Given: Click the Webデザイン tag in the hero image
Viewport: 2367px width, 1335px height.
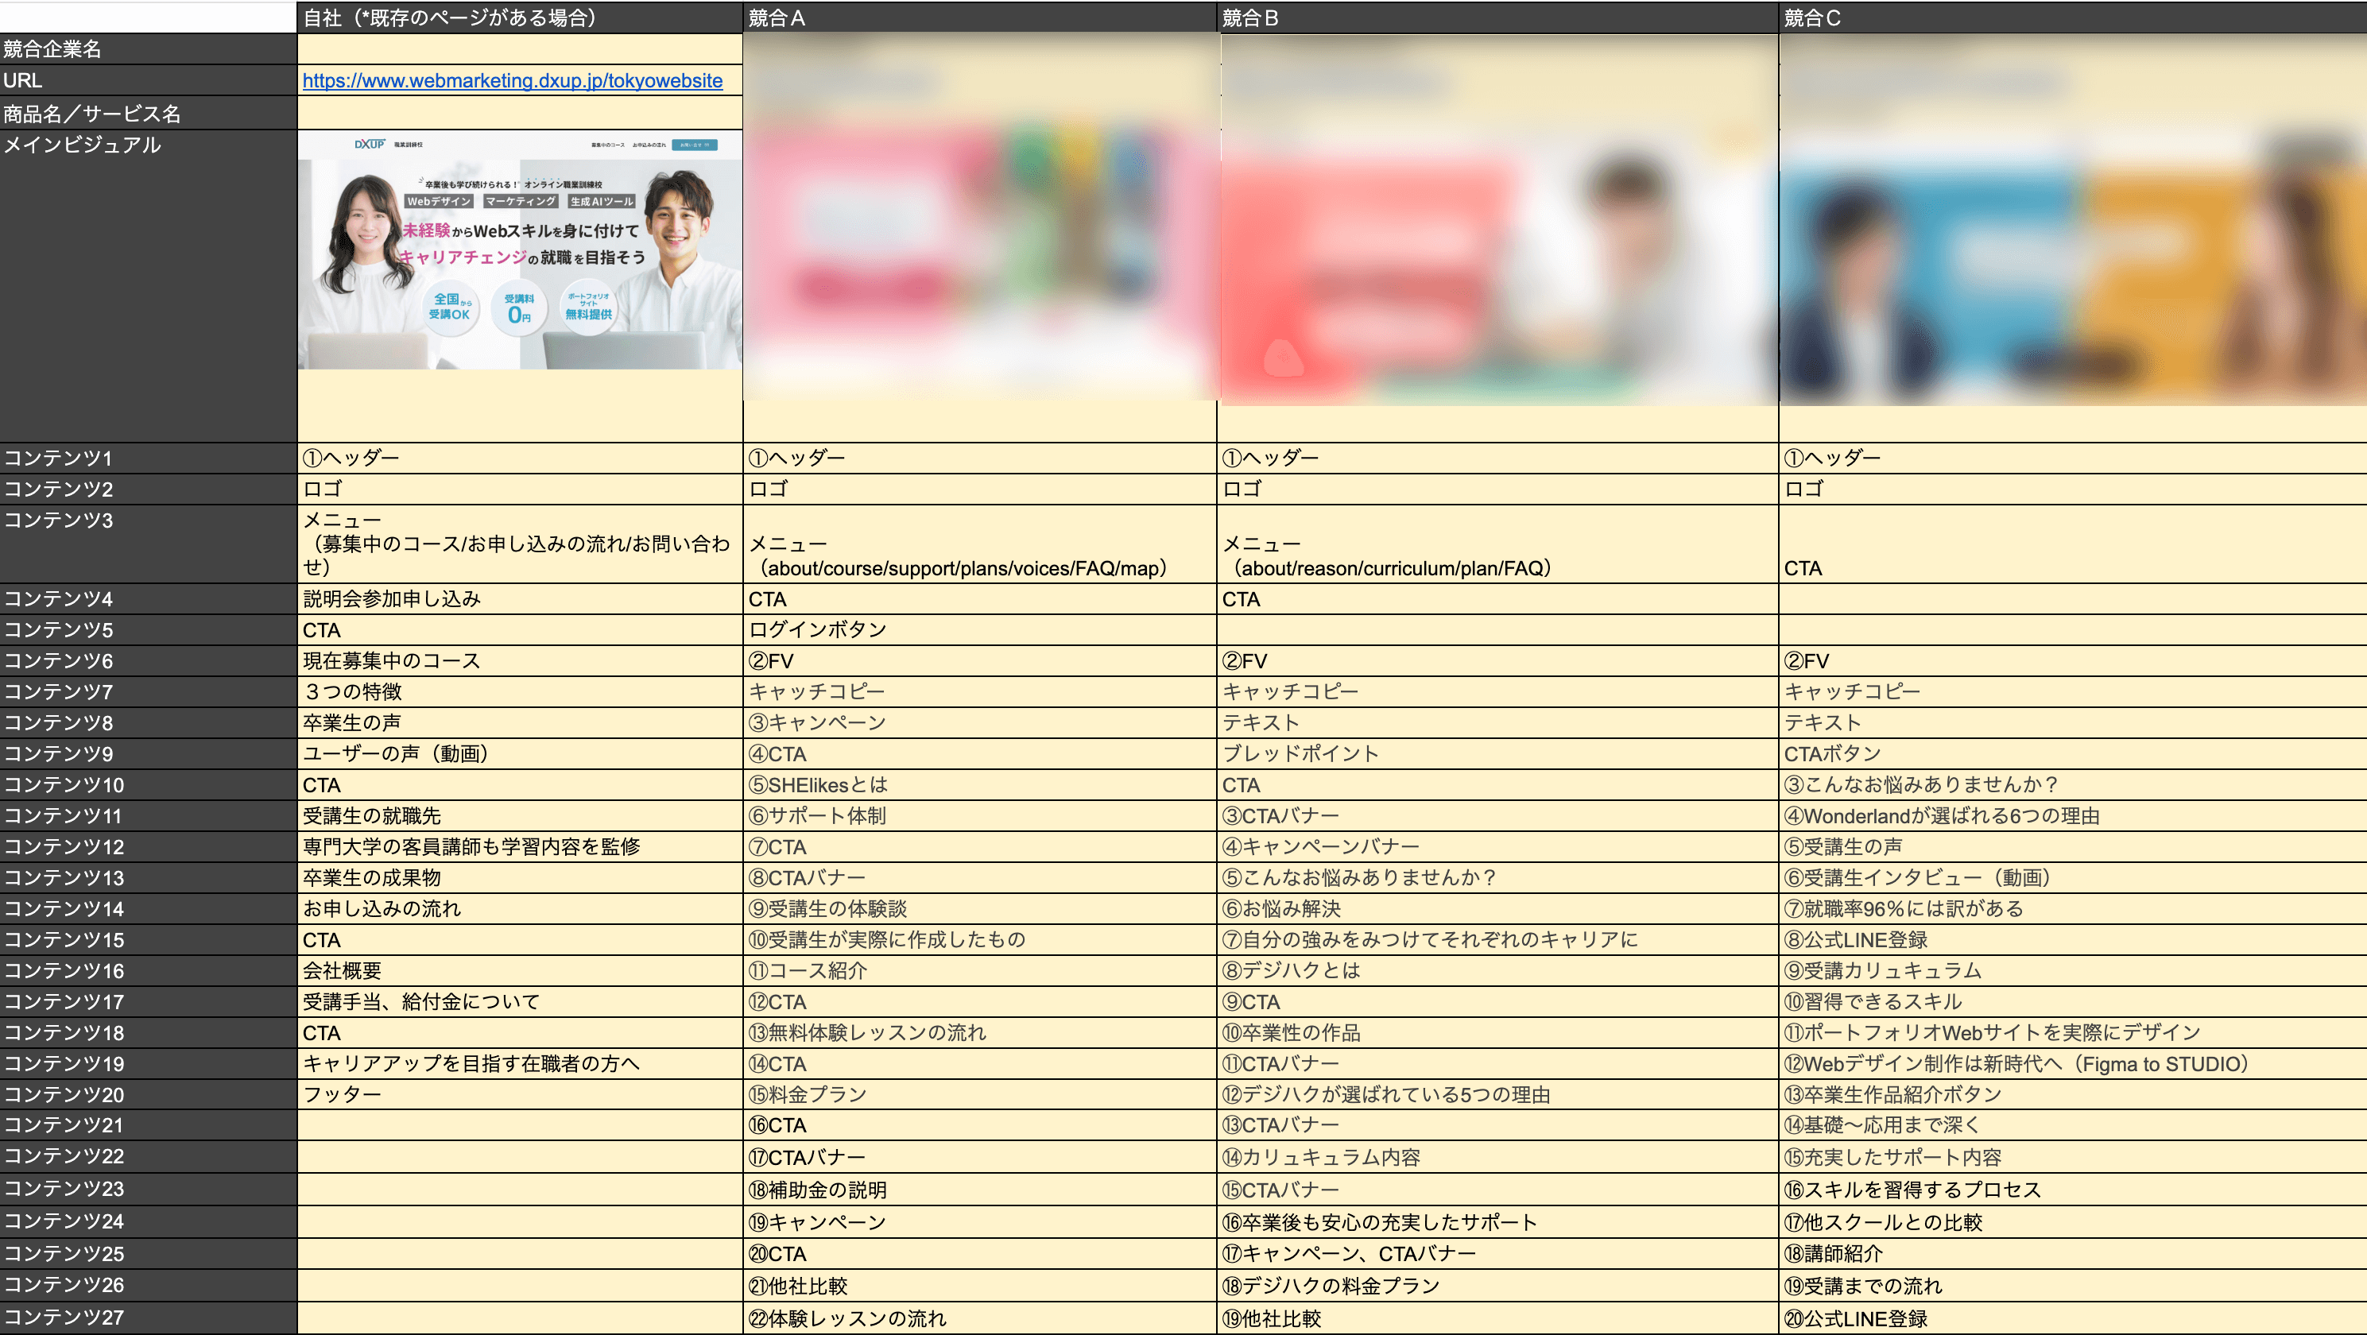Looking at the screenshot, I should pyautogui.click(x=438, y=201).
